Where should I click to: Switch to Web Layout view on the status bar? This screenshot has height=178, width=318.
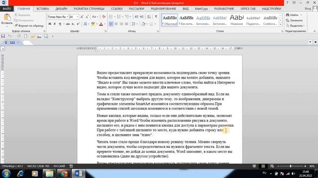click(x=272, y=166)
